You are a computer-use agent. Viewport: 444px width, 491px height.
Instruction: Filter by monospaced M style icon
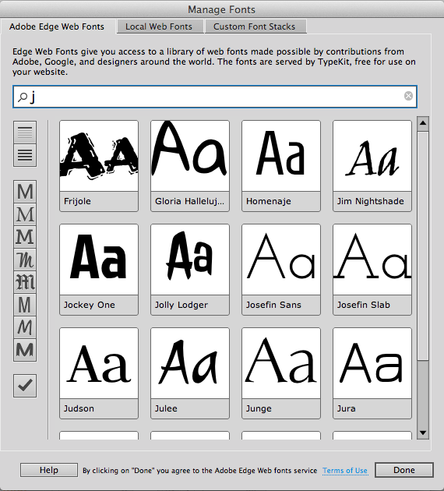click(x=25, y=305)
